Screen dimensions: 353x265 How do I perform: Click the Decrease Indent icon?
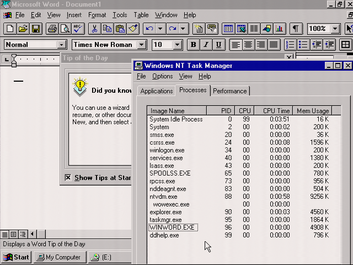(316, 45)
